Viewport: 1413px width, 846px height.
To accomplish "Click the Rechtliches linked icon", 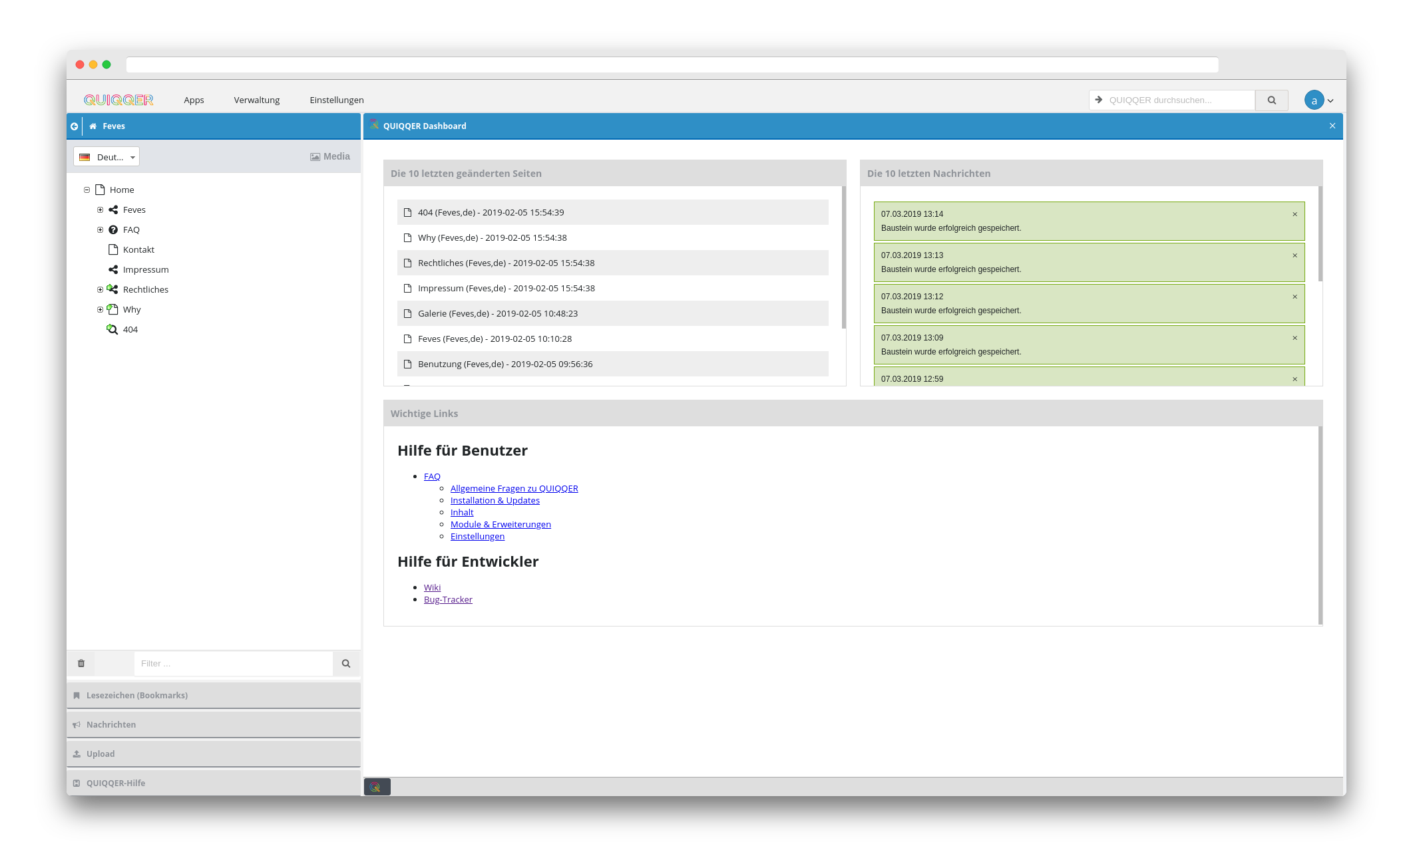I will point(112,289).
